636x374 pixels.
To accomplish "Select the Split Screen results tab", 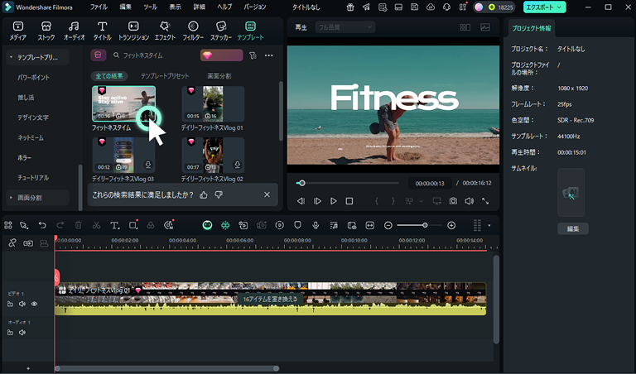I will [219, 76].
